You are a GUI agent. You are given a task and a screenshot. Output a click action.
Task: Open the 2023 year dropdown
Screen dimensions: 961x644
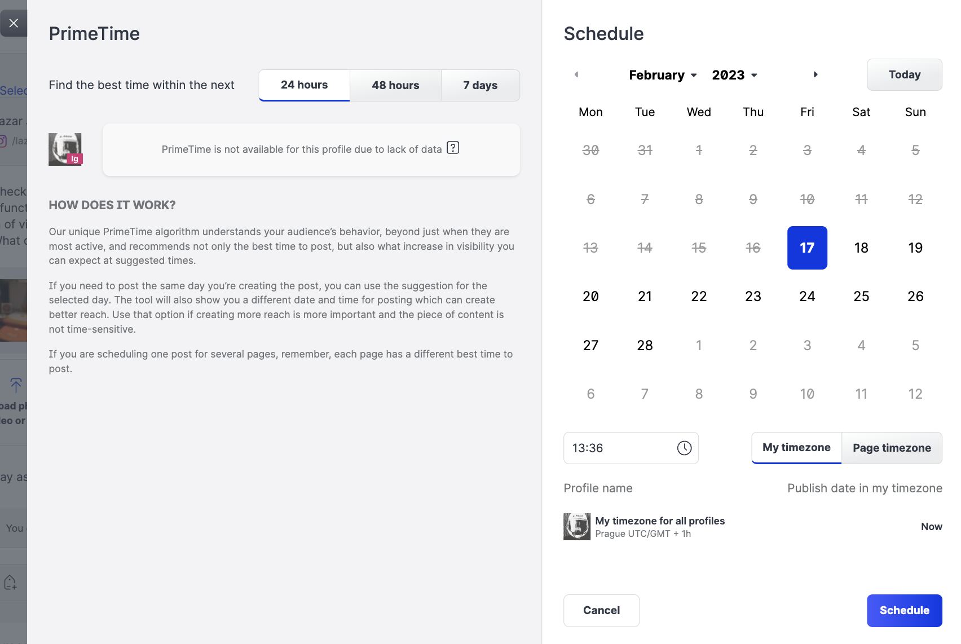[x=735, y=75]
